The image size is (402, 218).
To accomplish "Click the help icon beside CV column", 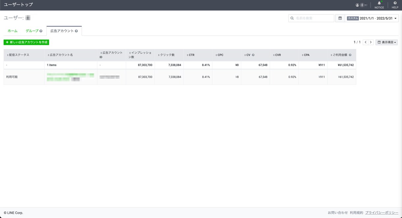I will 253,55.
